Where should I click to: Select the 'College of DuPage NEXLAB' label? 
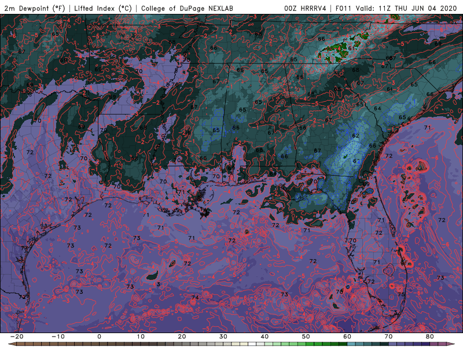187,8
